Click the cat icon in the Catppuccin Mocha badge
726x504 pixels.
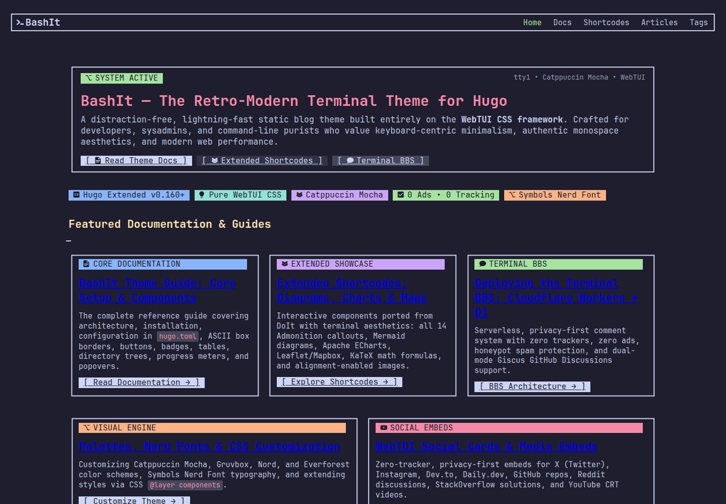pyautogui.click(x=299, y=195)
